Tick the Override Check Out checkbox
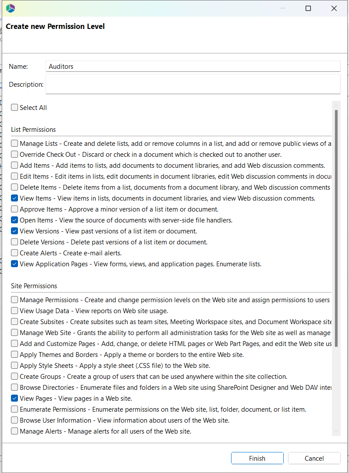The image size is (349, 473). 15,155
